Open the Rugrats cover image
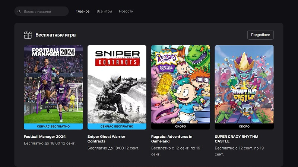Screen dimensions: 298x167 click(x=181, y=84)
